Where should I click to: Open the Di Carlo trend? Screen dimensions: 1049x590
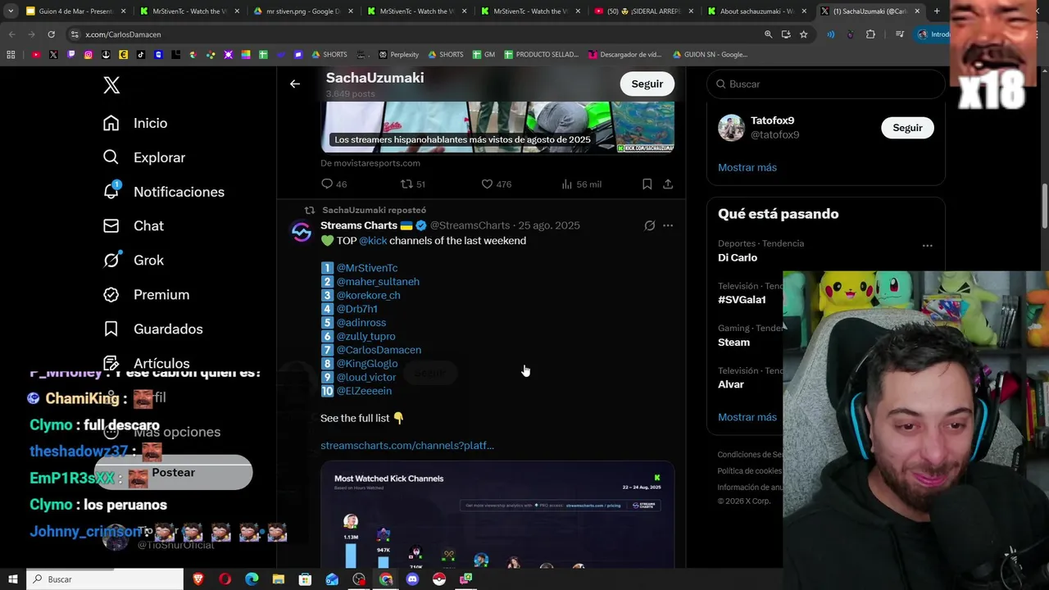738,257
